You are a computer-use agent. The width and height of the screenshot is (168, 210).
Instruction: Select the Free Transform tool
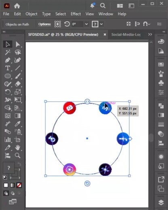[18, 100]
